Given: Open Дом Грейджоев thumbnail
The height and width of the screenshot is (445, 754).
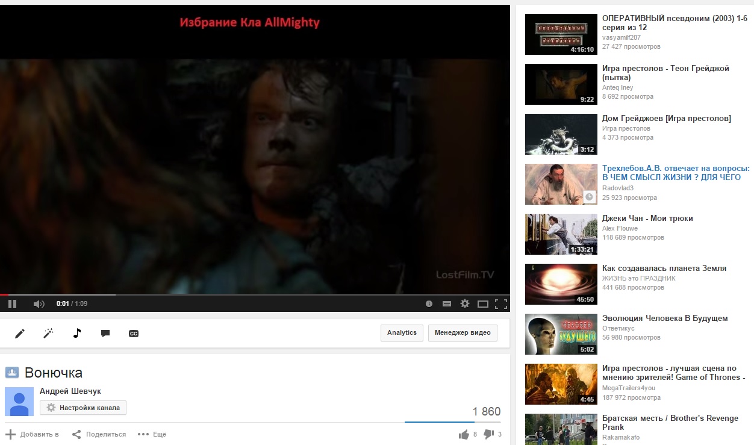Looking at the screenshot, I should (x=561, y=134).
